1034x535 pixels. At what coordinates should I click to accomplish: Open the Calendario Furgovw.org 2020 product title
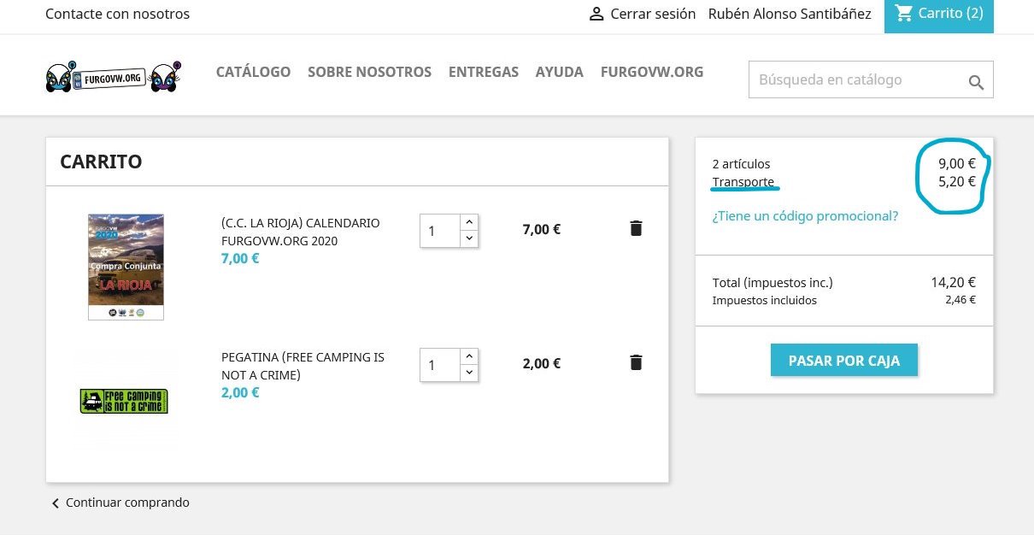(301, 232)
